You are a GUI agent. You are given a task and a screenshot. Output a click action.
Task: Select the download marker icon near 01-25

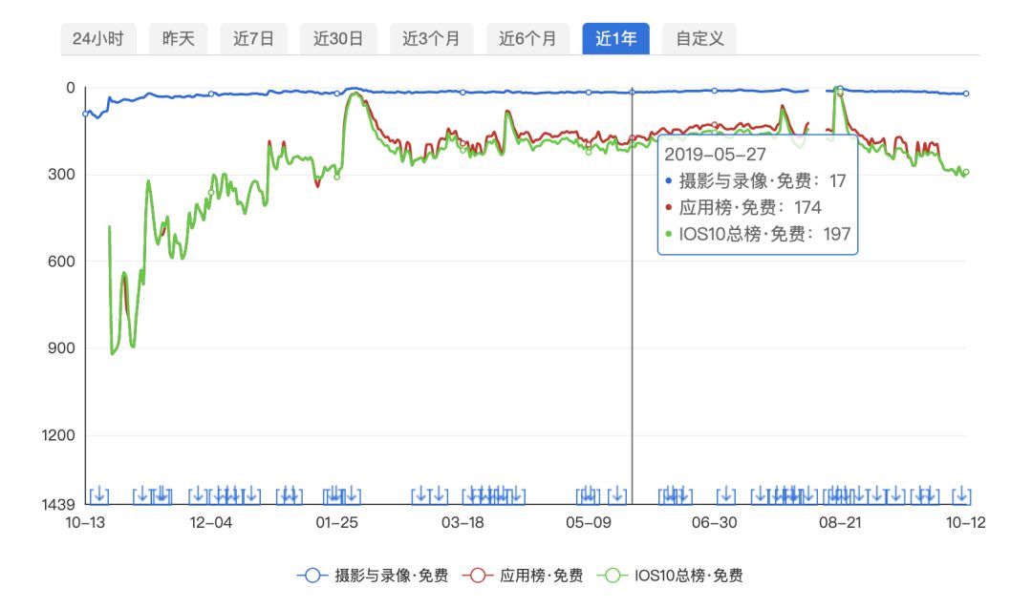tap(336, 494)
